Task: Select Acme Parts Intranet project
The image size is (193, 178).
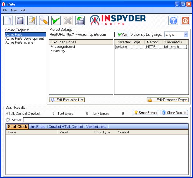Action: coord(25,42)
